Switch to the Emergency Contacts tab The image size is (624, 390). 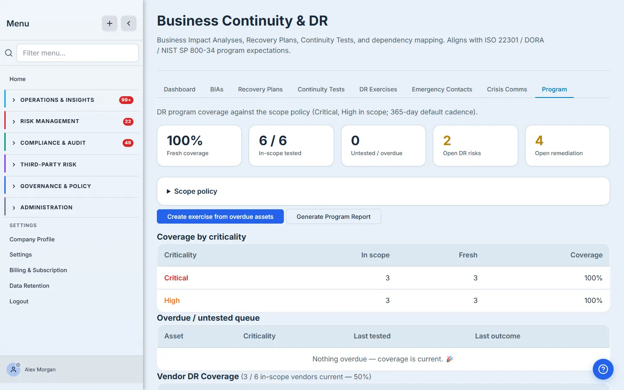click(442, 89)
